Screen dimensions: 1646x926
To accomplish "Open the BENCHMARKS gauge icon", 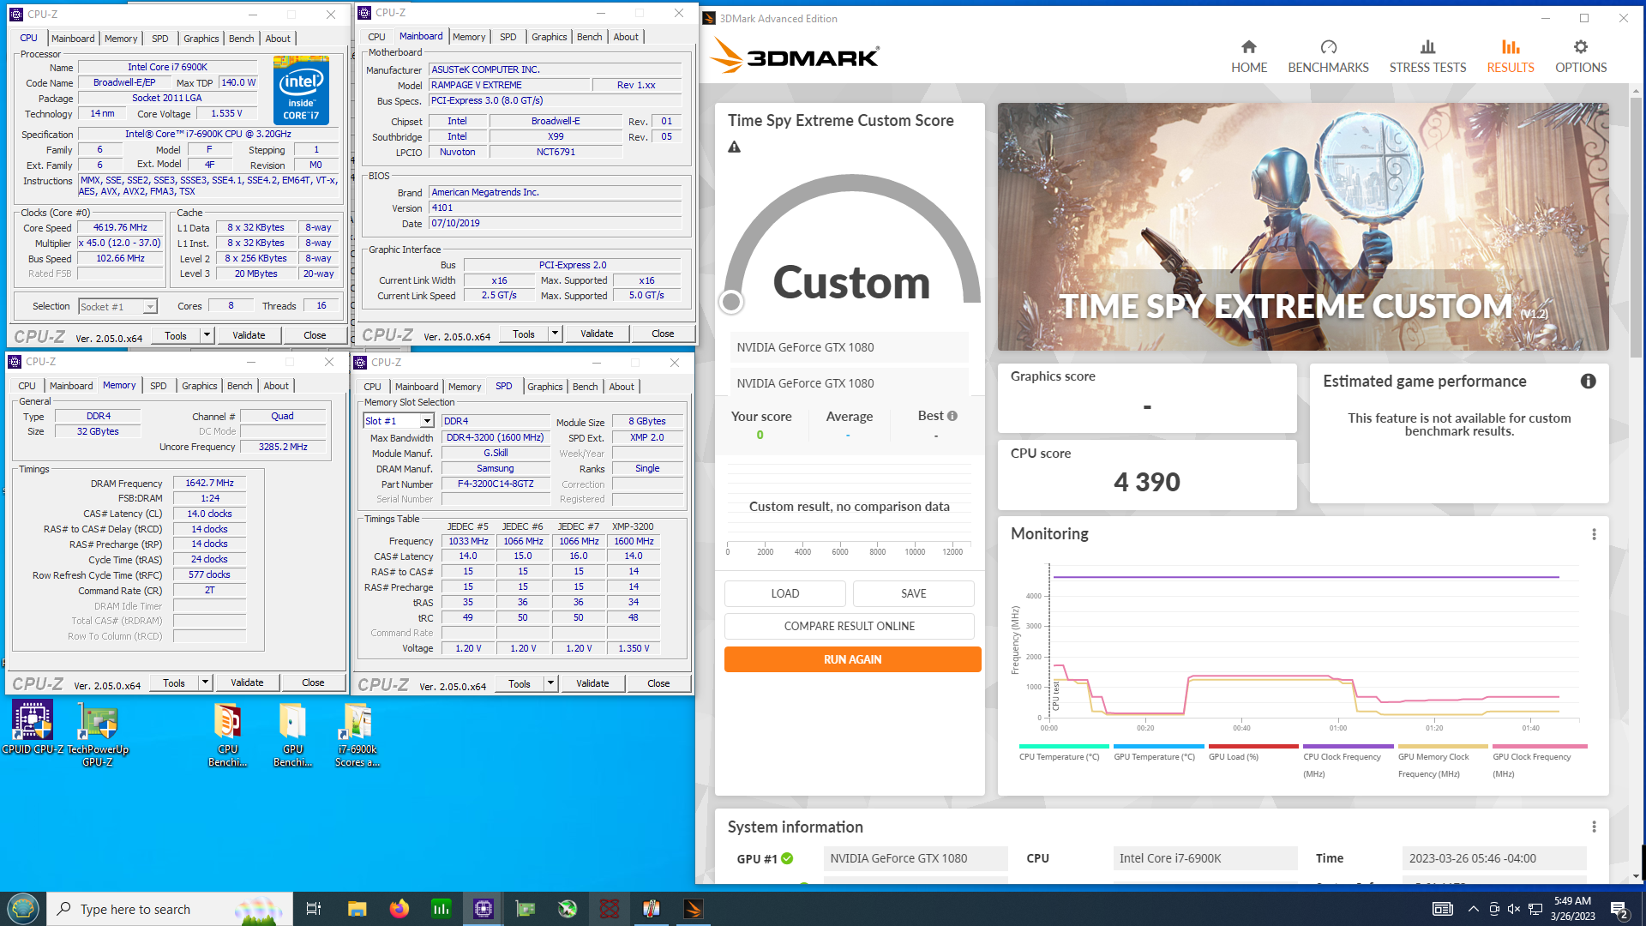I will (x=1328, y=47).
